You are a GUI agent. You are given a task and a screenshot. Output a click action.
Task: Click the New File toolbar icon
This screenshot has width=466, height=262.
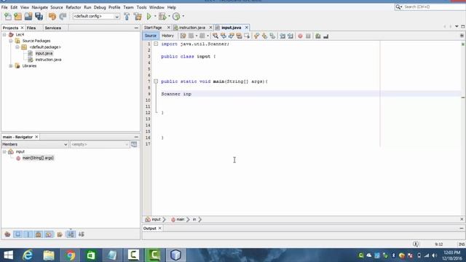pyautogui.click(x=8, y=16)
